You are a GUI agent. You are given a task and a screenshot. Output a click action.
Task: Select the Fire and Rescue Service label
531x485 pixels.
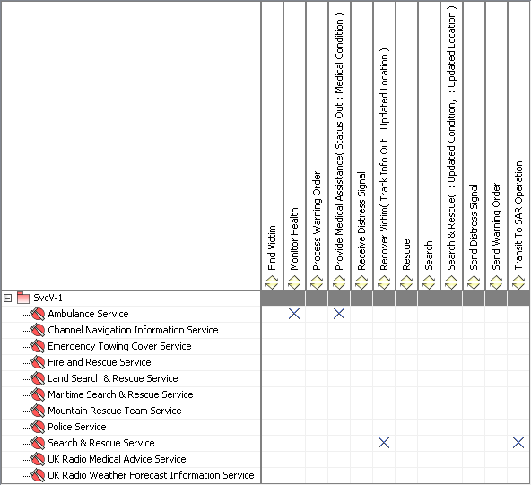100,362
